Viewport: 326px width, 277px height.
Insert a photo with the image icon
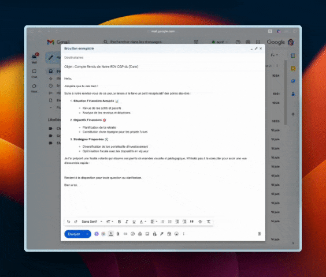point(147,234)
